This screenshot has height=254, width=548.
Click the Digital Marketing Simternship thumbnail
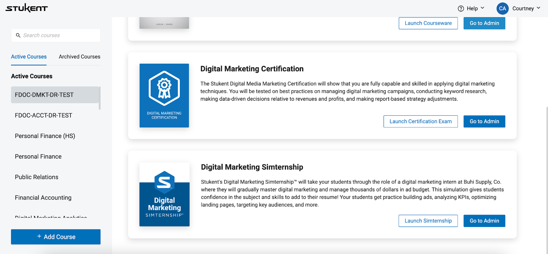click(x=164, y=194)
